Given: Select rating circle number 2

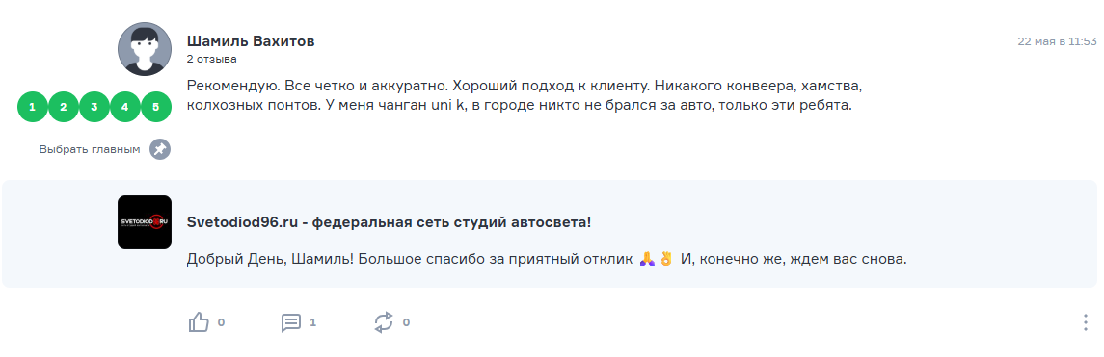Looking at the screenshot, I should click(64, 107).
